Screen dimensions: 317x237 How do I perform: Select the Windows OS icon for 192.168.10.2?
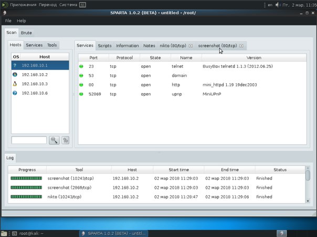click(x=16, y=75)
